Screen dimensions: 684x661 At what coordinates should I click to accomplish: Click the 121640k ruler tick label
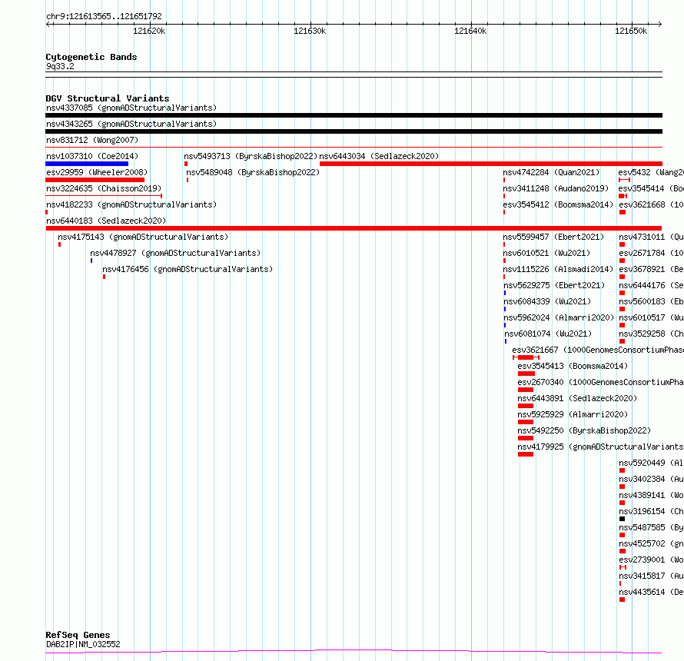pyautogui.click(x=470, y=31)
